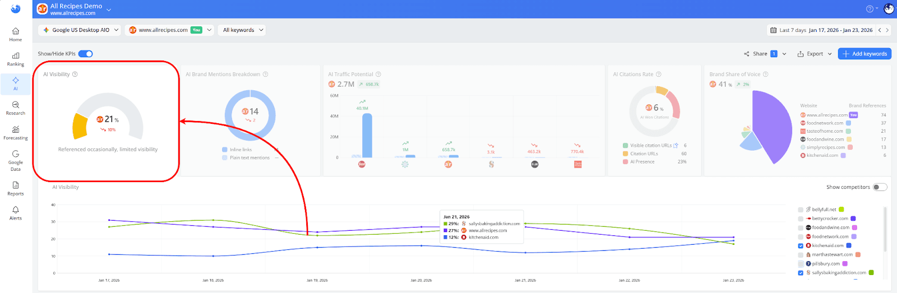Image resolution: width=897 pixels, height=293 pixels.
Task: Click the Citation URLs orange legend swatch
Action: point(625,154)
